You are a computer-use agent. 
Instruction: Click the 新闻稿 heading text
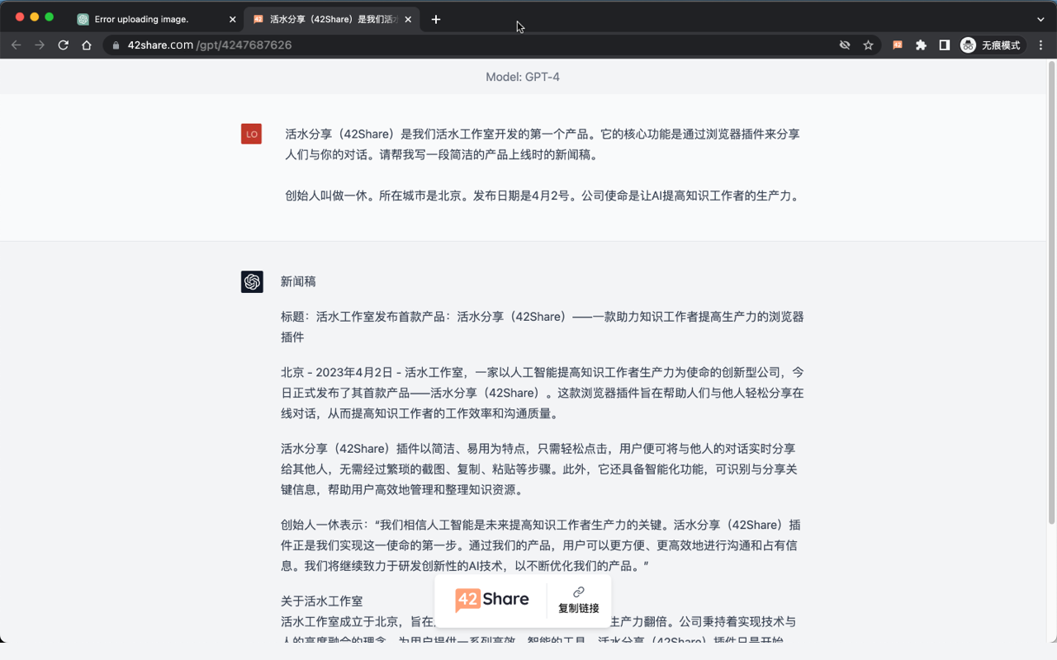(x=298, y=281)
